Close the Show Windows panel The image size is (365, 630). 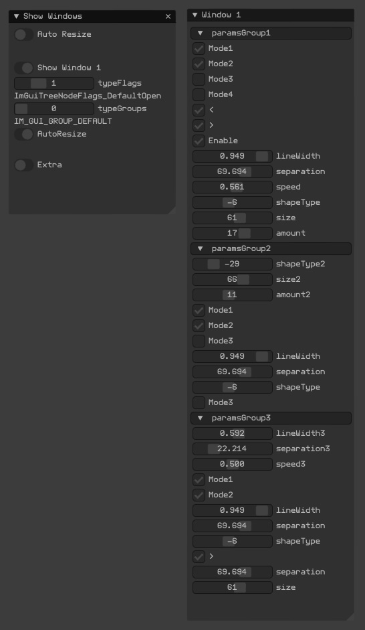click(x=168, y=17)
